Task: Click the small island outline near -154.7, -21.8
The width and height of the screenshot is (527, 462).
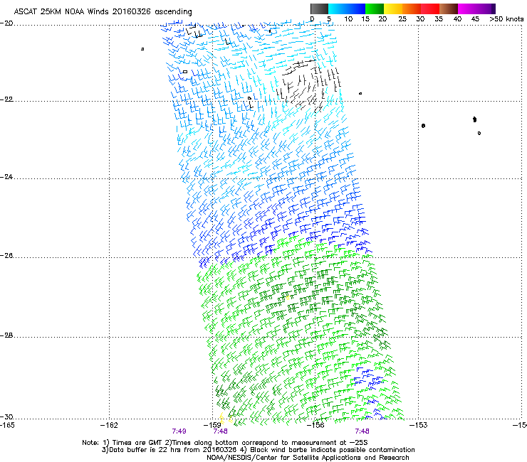Action: pos(360,93)
